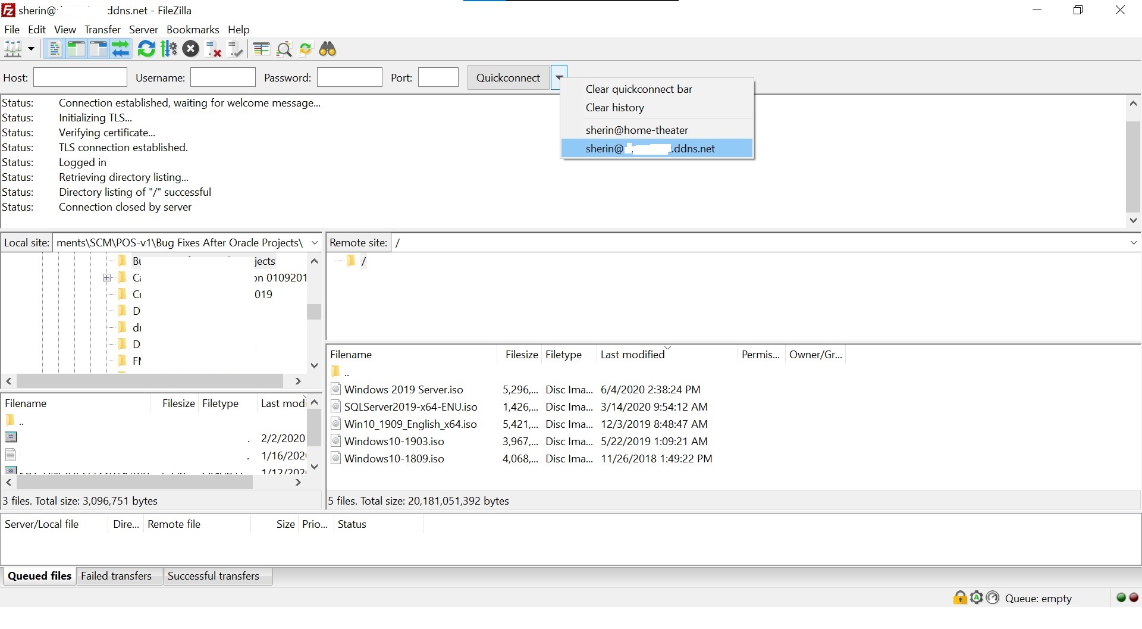Go to the parent folder in remote file list
The image size is (1142, 629).
tap(340, 372)
